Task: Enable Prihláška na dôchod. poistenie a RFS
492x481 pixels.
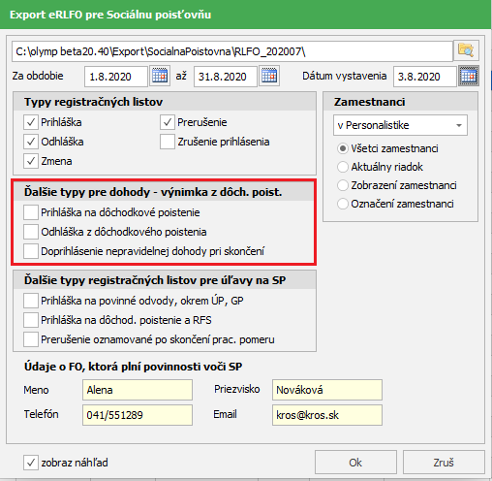Action: 31,320
